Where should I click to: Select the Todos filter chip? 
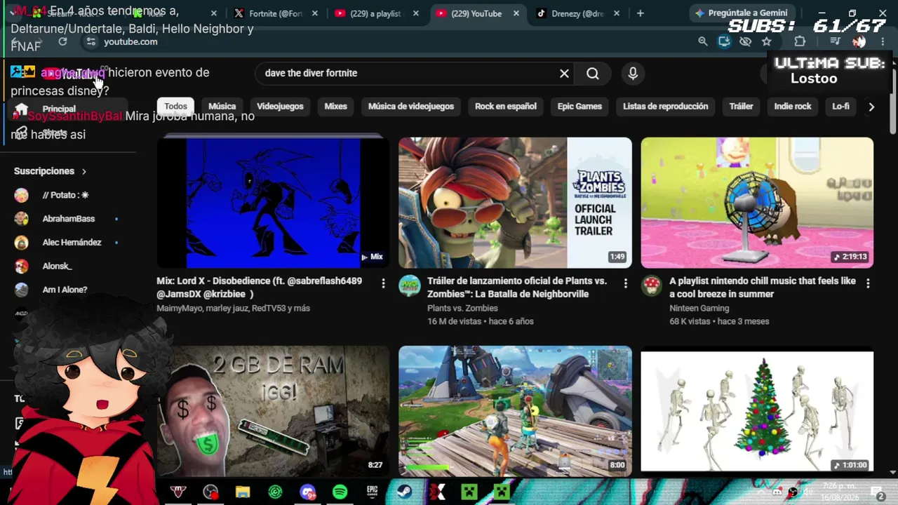(175, 107)
